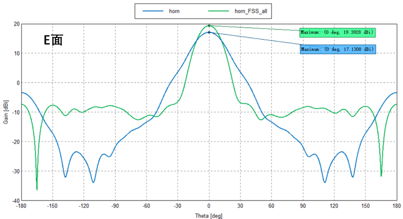Click the 'Gain [dBi]' axis title

click(x=6, y=112)
